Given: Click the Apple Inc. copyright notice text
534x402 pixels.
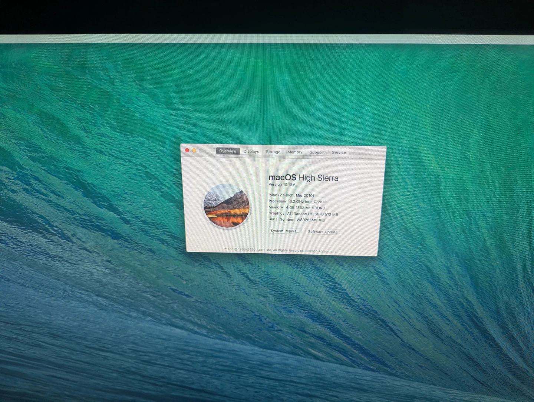Looking at the screenshot, I should pos(264,250).
